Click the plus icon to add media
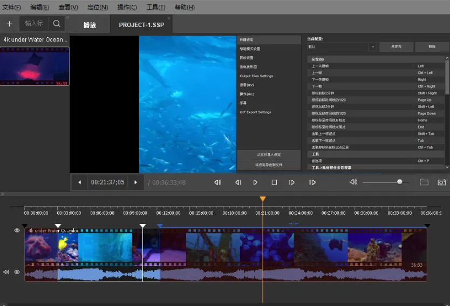 coord(9,24)
